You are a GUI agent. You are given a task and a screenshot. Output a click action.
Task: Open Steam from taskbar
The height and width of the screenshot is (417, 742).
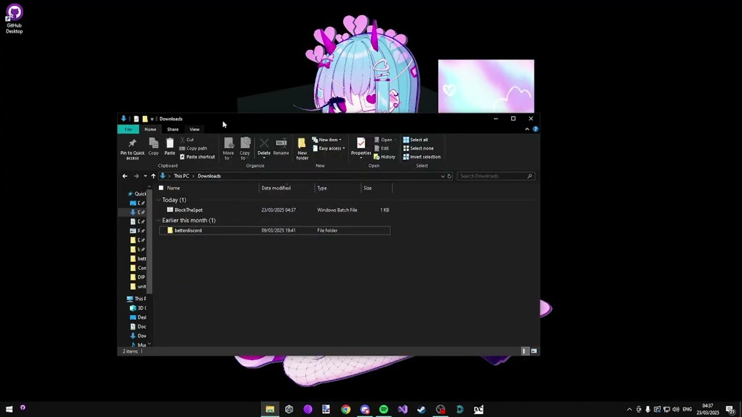tap(421, 409)
